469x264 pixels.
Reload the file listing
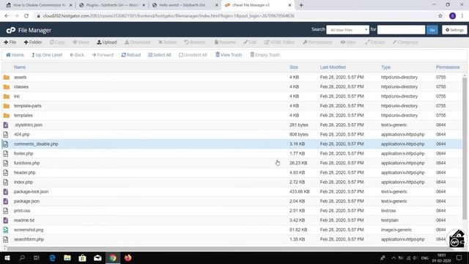pos(131,55)
